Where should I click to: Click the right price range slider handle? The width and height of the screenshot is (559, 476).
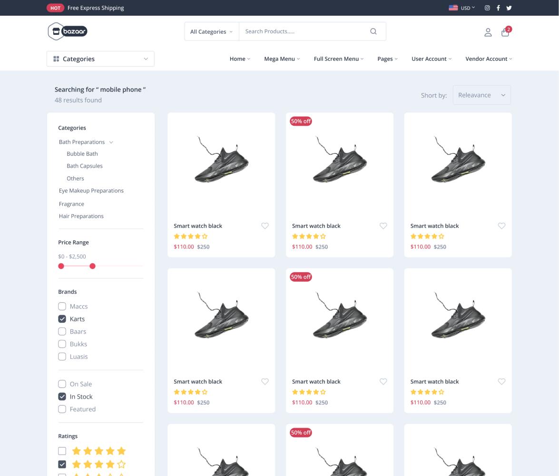click(92, 266)
